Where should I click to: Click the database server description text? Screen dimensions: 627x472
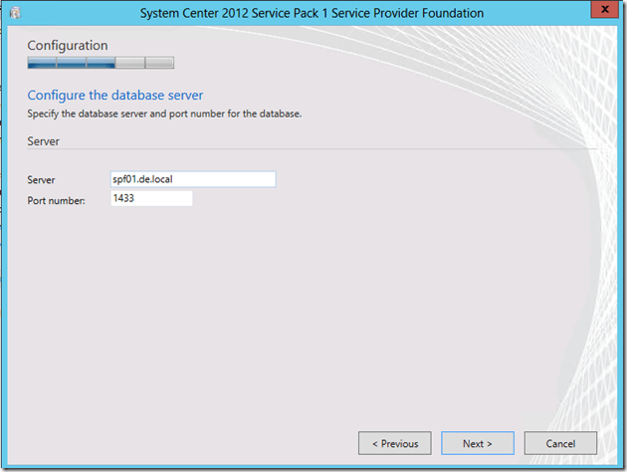point(164,114)
